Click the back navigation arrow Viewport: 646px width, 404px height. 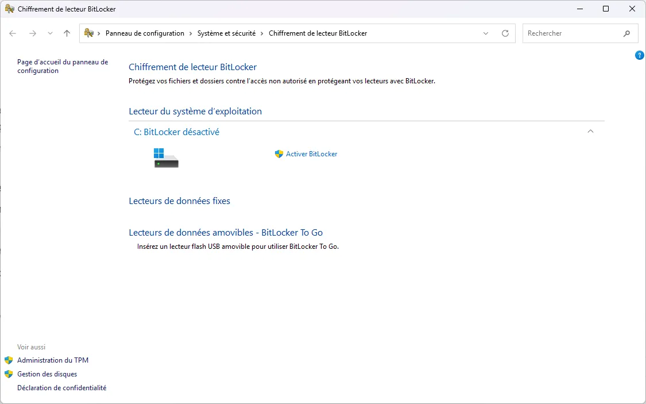tap(13, 33)
